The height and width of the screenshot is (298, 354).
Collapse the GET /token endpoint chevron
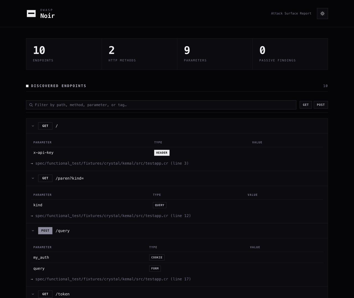[x=33, y=294]
